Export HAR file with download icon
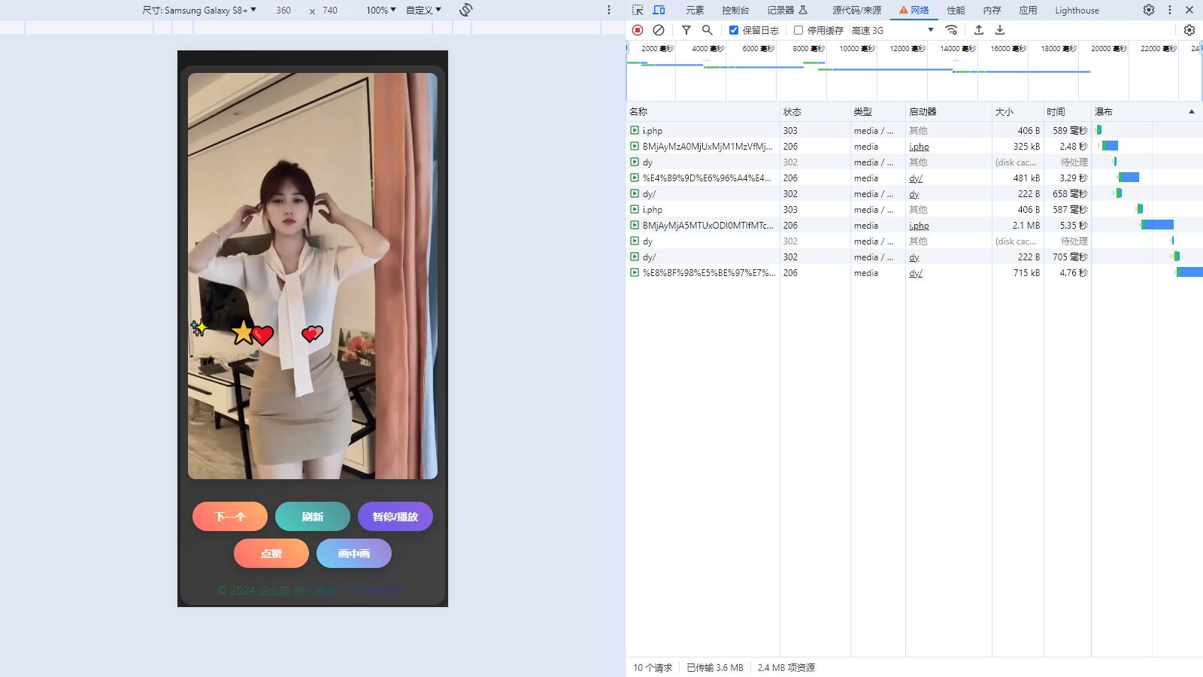This screenshot has width=1203, height=677. (x=1000, y=30)
